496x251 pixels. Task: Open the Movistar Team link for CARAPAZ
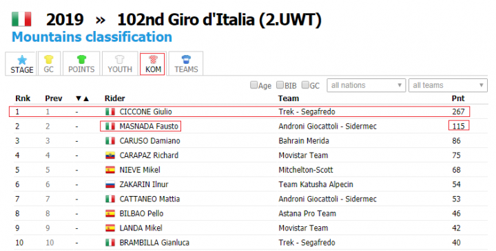[303, 155]
